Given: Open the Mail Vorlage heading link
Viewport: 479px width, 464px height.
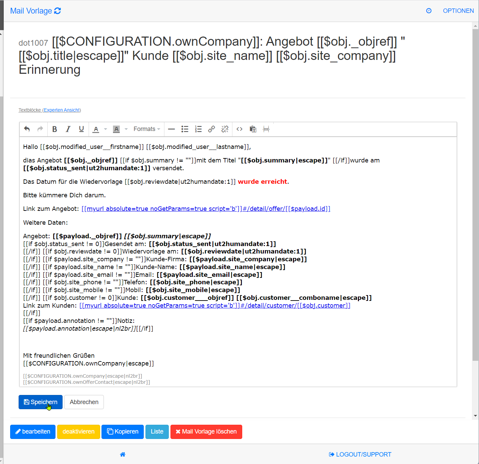Looking at the screenshot, I should [31, 11].
